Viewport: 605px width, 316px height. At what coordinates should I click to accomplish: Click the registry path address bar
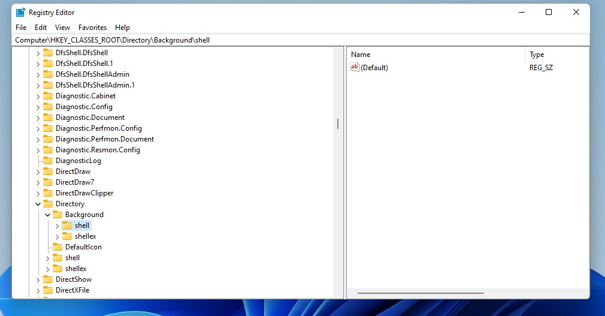(301, 40)
